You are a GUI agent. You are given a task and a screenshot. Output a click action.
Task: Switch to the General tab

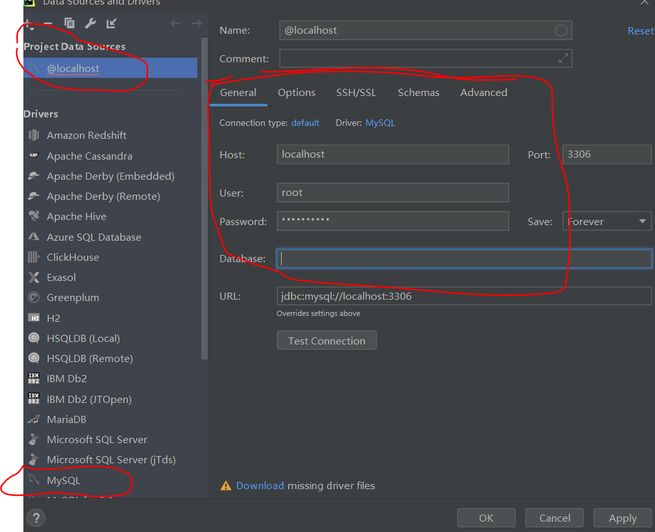pos(238,92)
